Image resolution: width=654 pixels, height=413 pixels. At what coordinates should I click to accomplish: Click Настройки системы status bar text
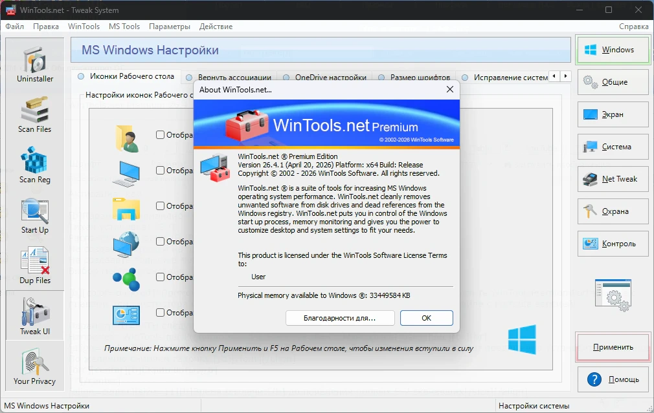coord(534,405)
